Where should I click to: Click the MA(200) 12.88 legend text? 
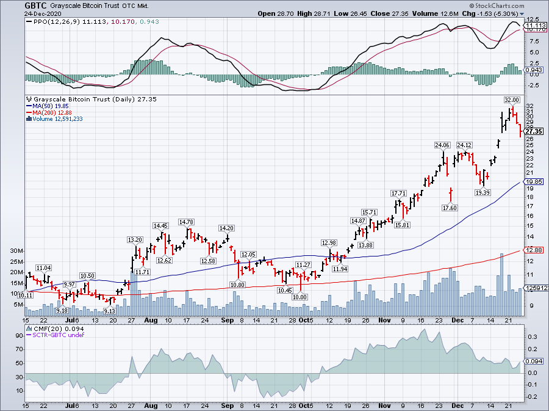52,113
